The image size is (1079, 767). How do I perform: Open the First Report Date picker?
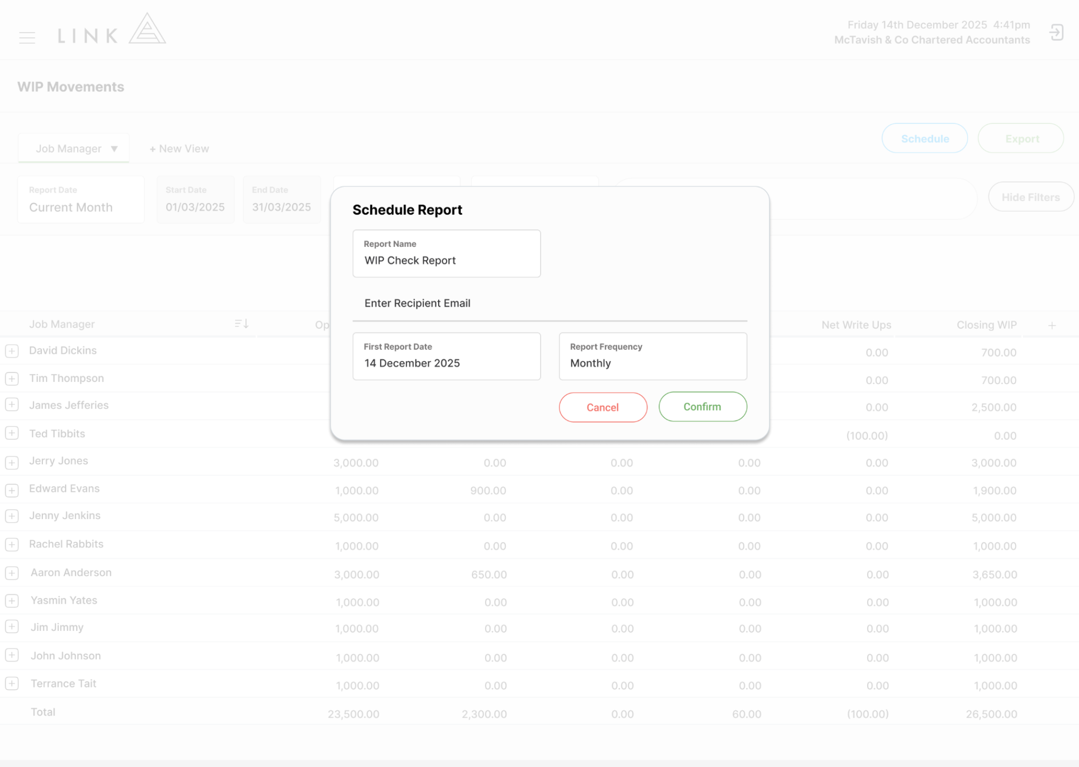(x=447, y=356)
